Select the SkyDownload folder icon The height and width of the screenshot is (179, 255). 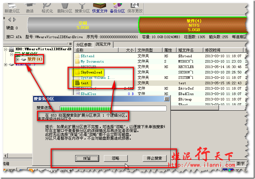pos(77,72)
